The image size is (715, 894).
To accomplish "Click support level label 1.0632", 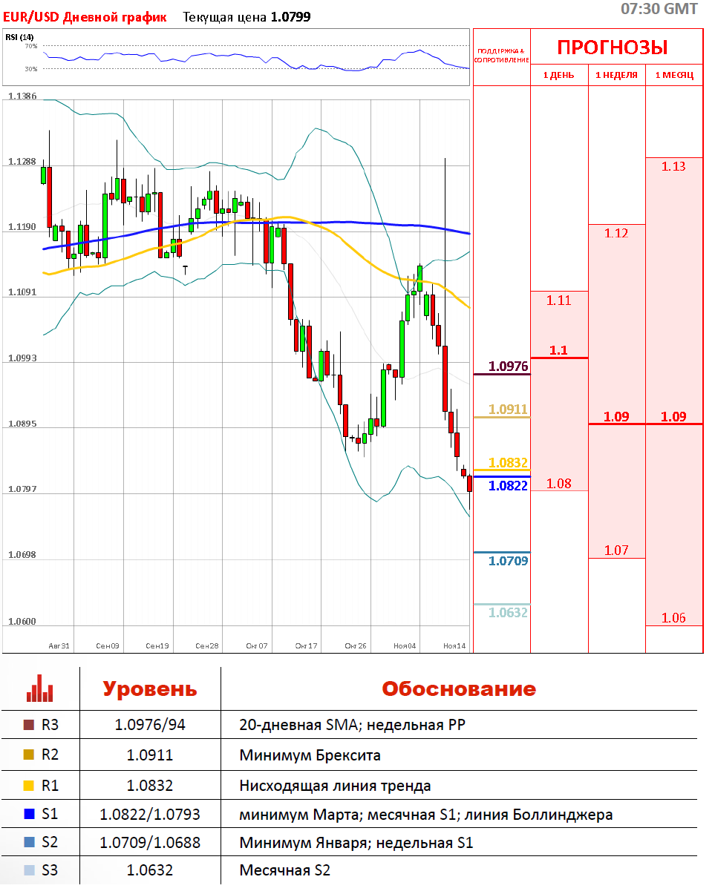I will click(509, 613).
